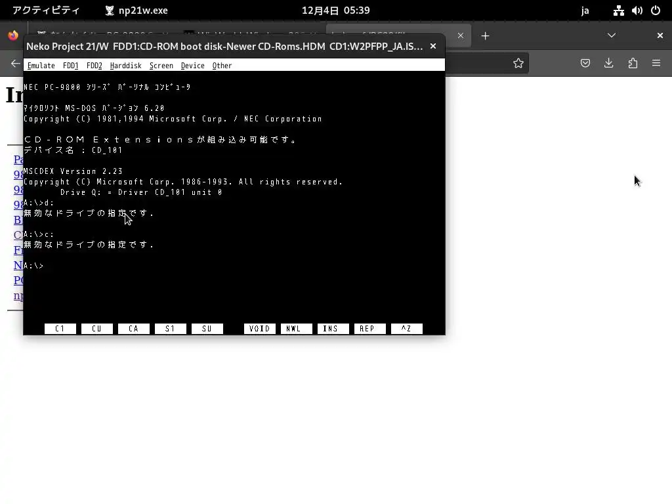Open Firefox downloads panel

tap(609, 64)
